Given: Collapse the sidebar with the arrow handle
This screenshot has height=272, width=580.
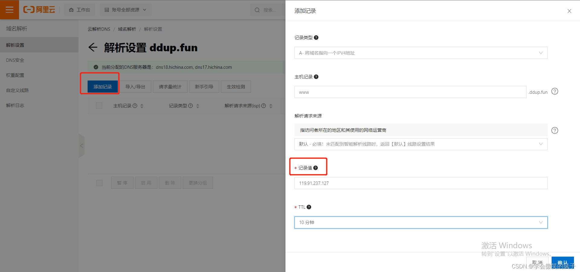Looking at the screenshot, I should (x=82, y=146).
